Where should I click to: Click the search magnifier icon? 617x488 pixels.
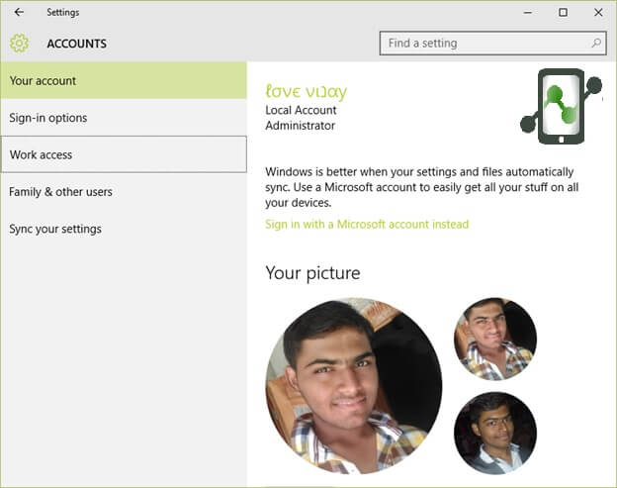(596, 43)
